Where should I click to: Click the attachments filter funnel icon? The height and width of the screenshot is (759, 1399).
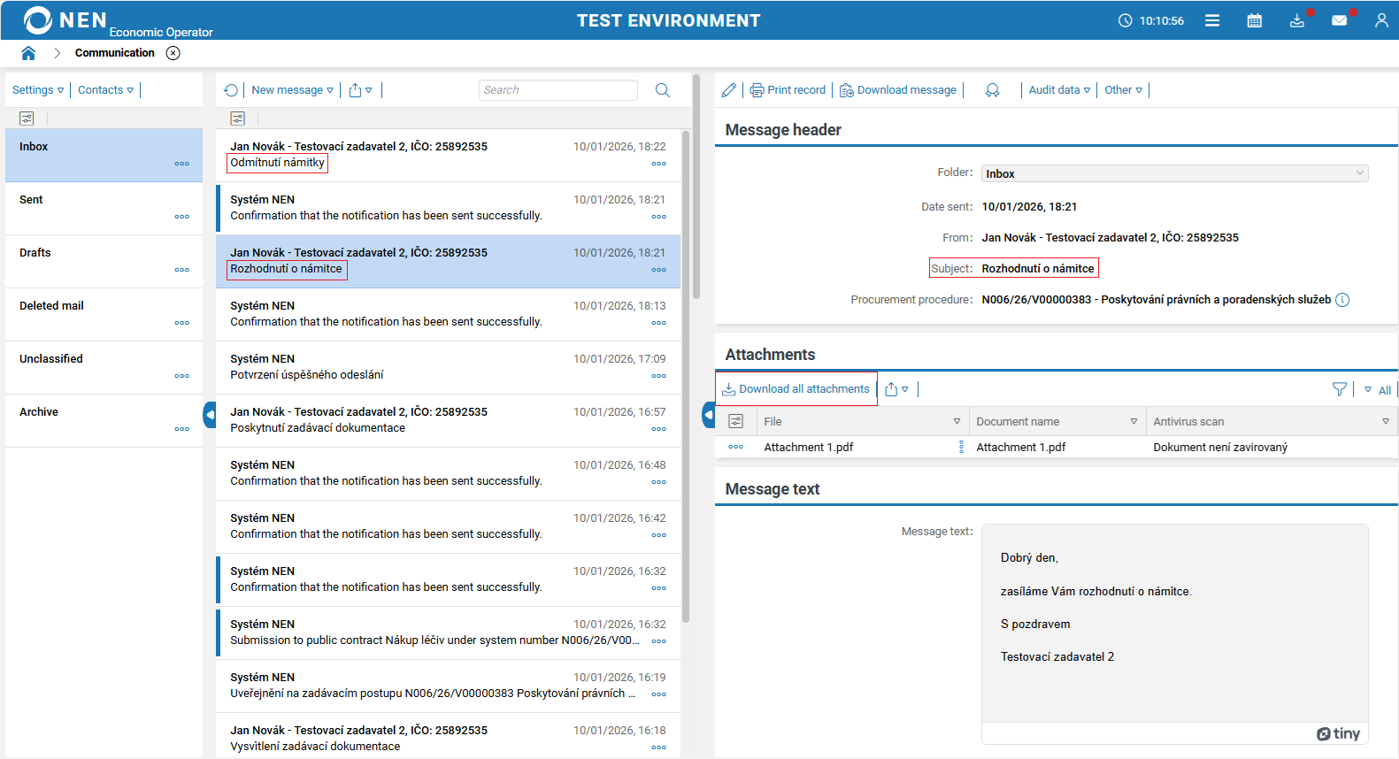[x=1339, y=389]
